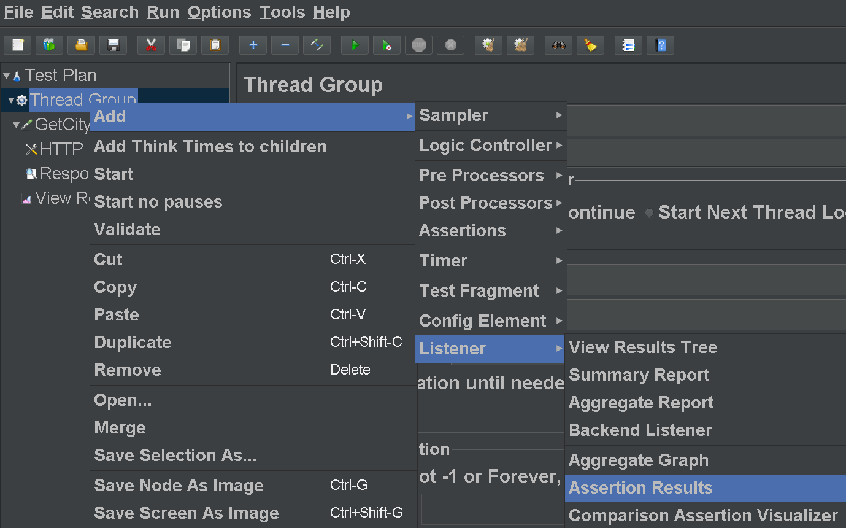Click the Thread Group gear icon in tree
The image size is (846, 528).
pos(21,100)
